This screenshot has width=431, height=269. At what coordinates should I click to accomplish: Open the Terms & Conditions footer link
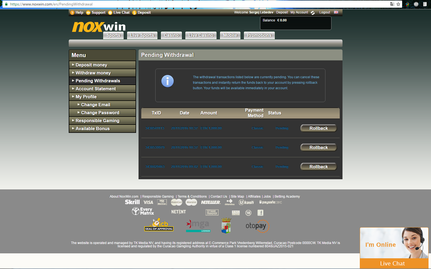point(192,197)
